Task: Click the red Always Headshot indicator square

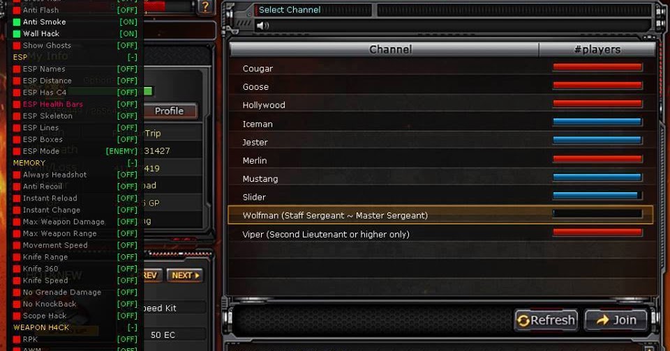Action: point(17,175)
